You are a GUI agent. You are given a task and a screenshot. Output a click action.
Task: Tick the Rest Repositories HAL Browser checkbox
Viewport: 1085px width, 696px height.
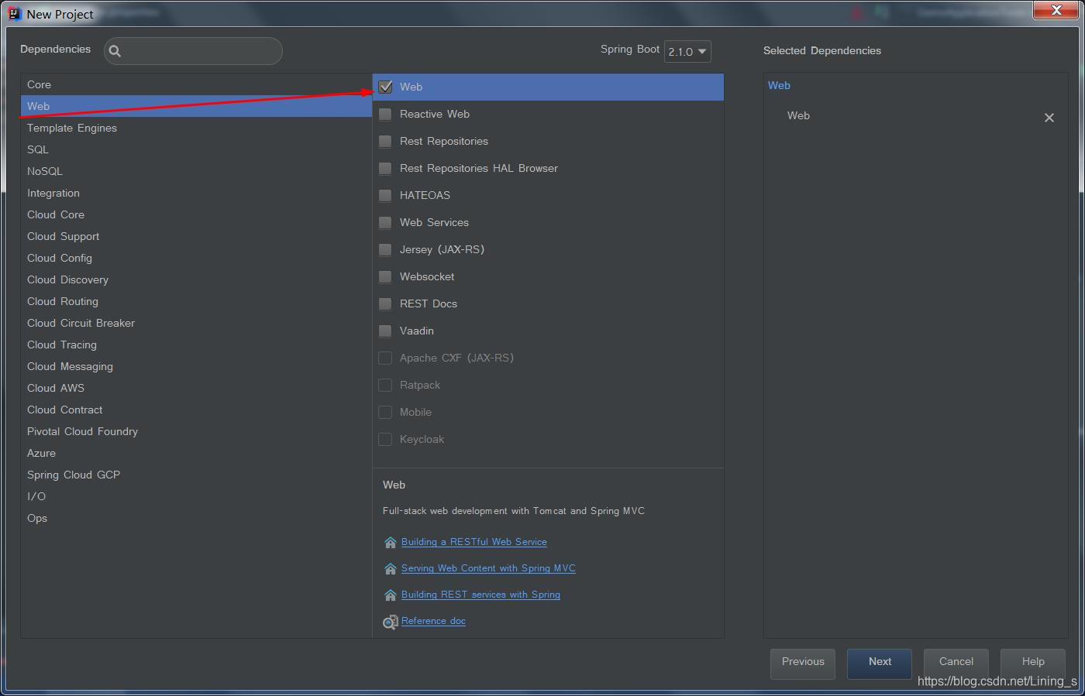[x=385, y=168]
